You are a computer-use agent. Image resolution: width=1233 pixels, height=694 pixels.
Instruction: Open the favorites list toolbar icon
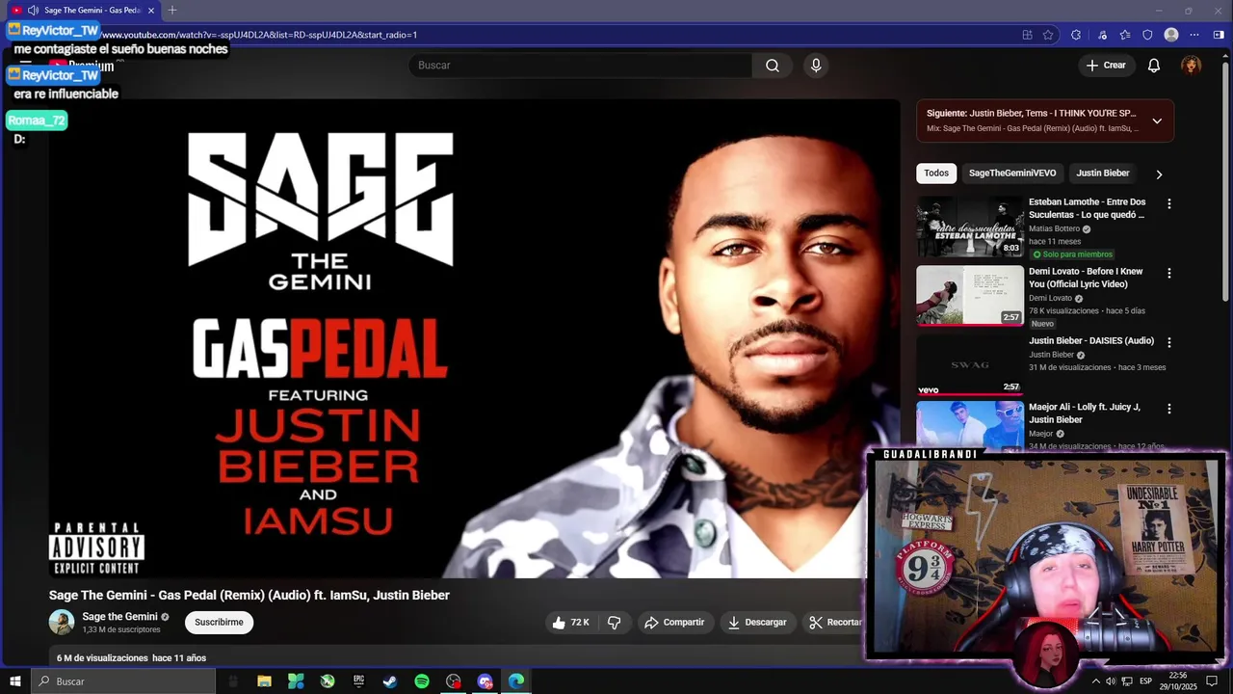click(x=1125, y=35)
